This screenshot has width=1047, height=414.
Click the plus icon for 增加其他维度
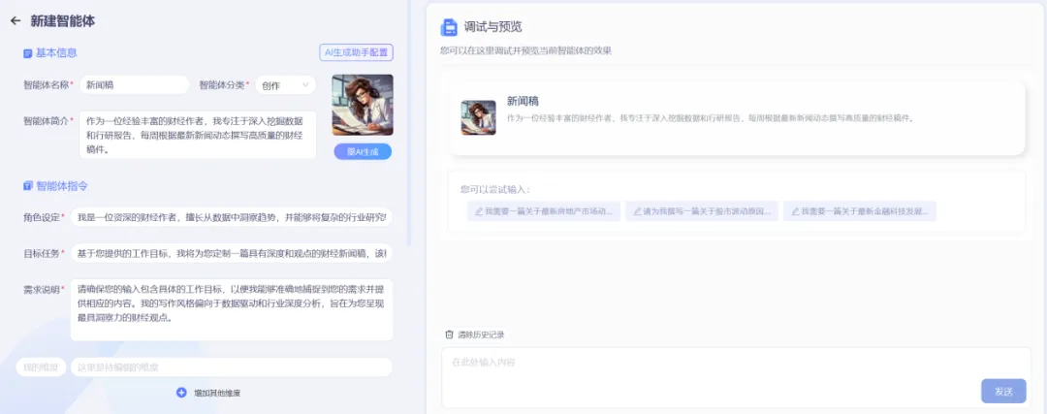click(x=181, y=393)
